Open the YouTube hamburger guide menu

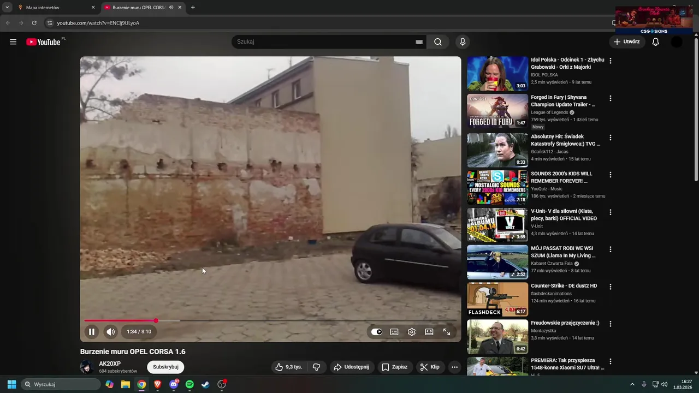point(13,42)
